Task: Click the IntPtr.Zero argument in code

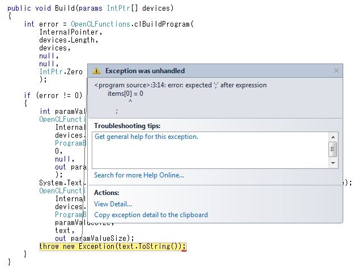Action: point(61,72)
